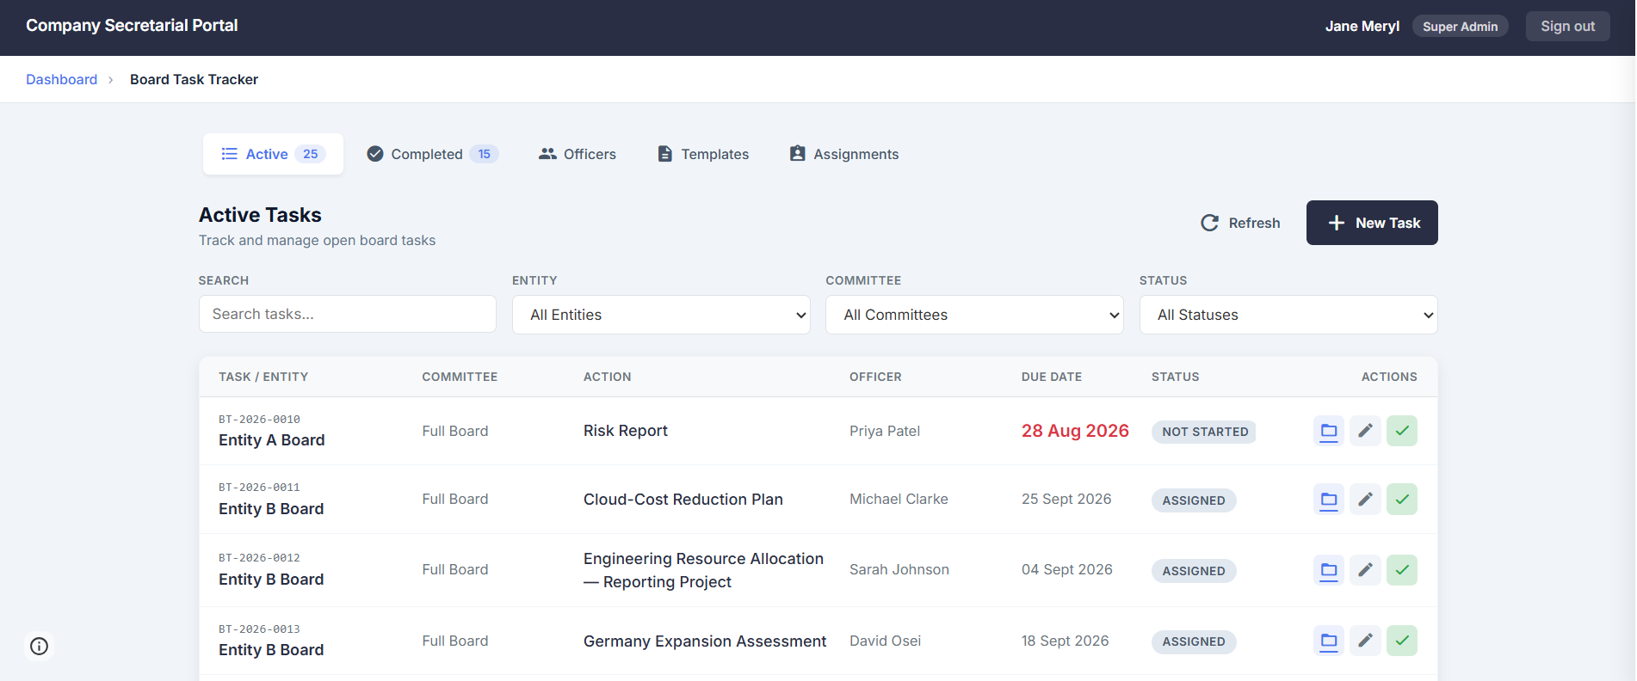1637x681 pixels.
Task: Open the All Statuses filter dropdown
Action: [1288, 315]
